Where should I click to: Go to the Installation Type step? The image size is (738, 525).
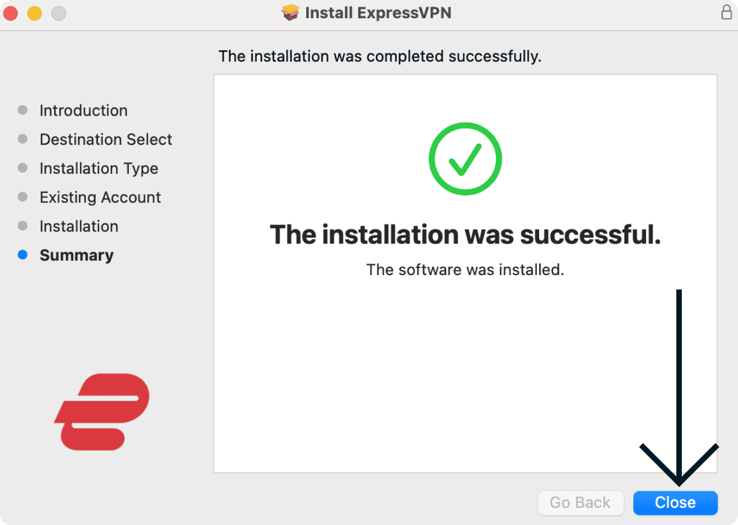[x=99, y=168]
